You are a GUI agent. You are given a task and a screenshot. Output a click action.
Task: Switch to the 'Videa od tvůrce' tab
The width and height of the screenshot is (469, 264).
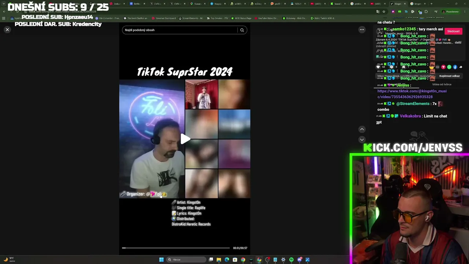click(442, 84)
